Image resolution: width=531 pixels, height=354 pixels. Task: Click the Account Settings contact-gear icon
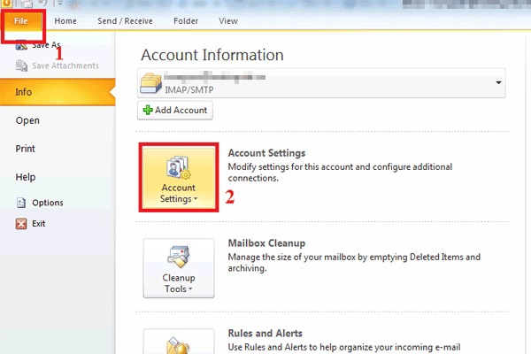[x=179, y=167]
